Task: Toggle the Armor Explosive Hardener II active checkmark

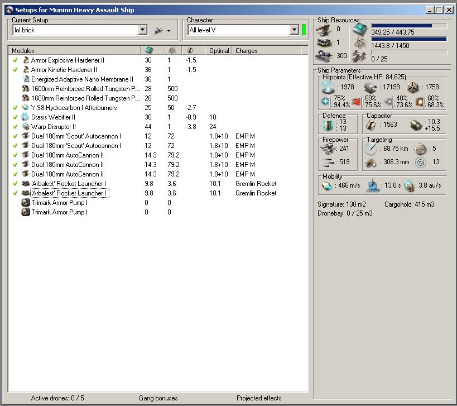Action: [x=16, y=60]
